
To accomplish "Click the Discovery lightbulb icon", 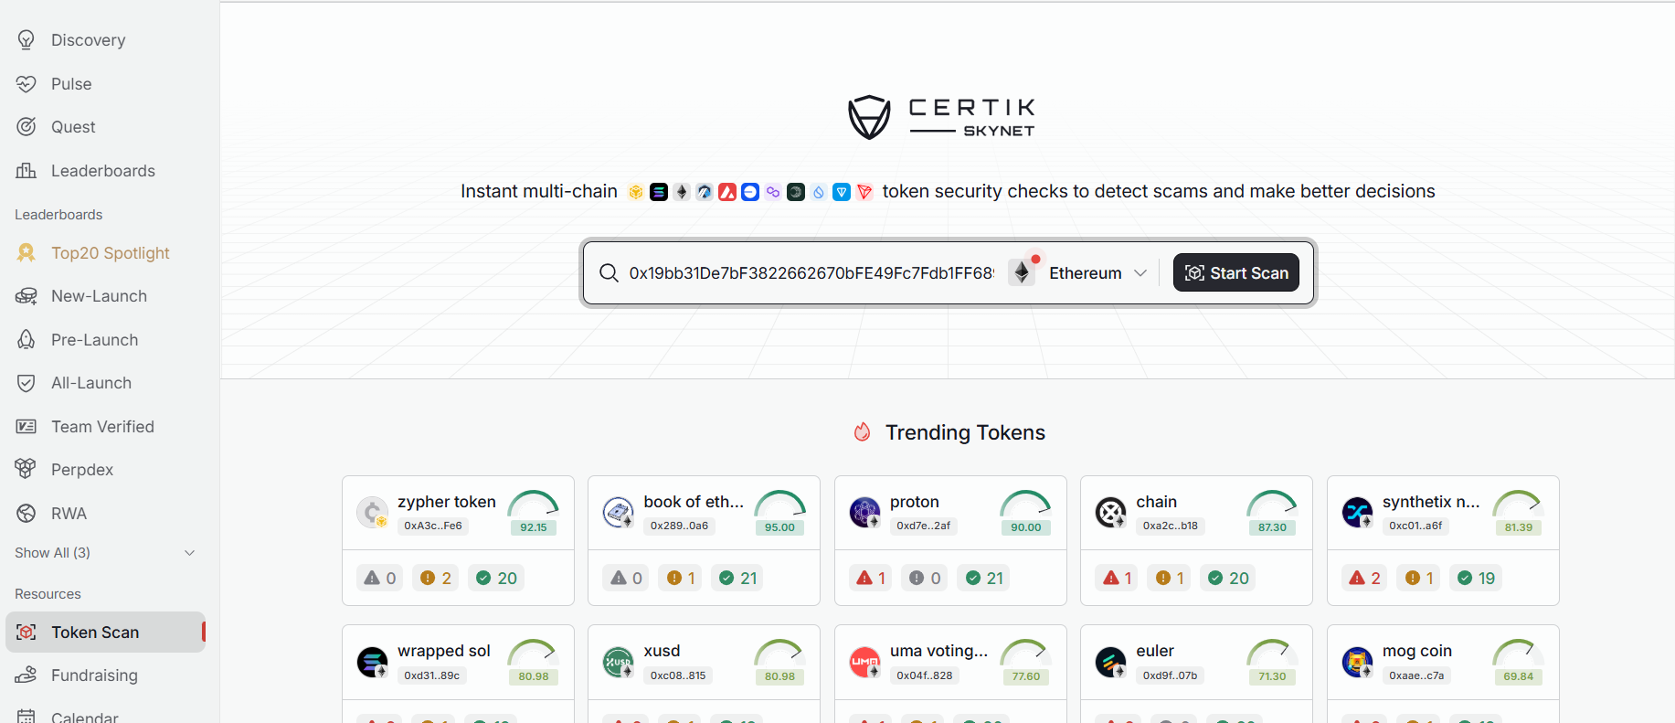I will point(27,40).
